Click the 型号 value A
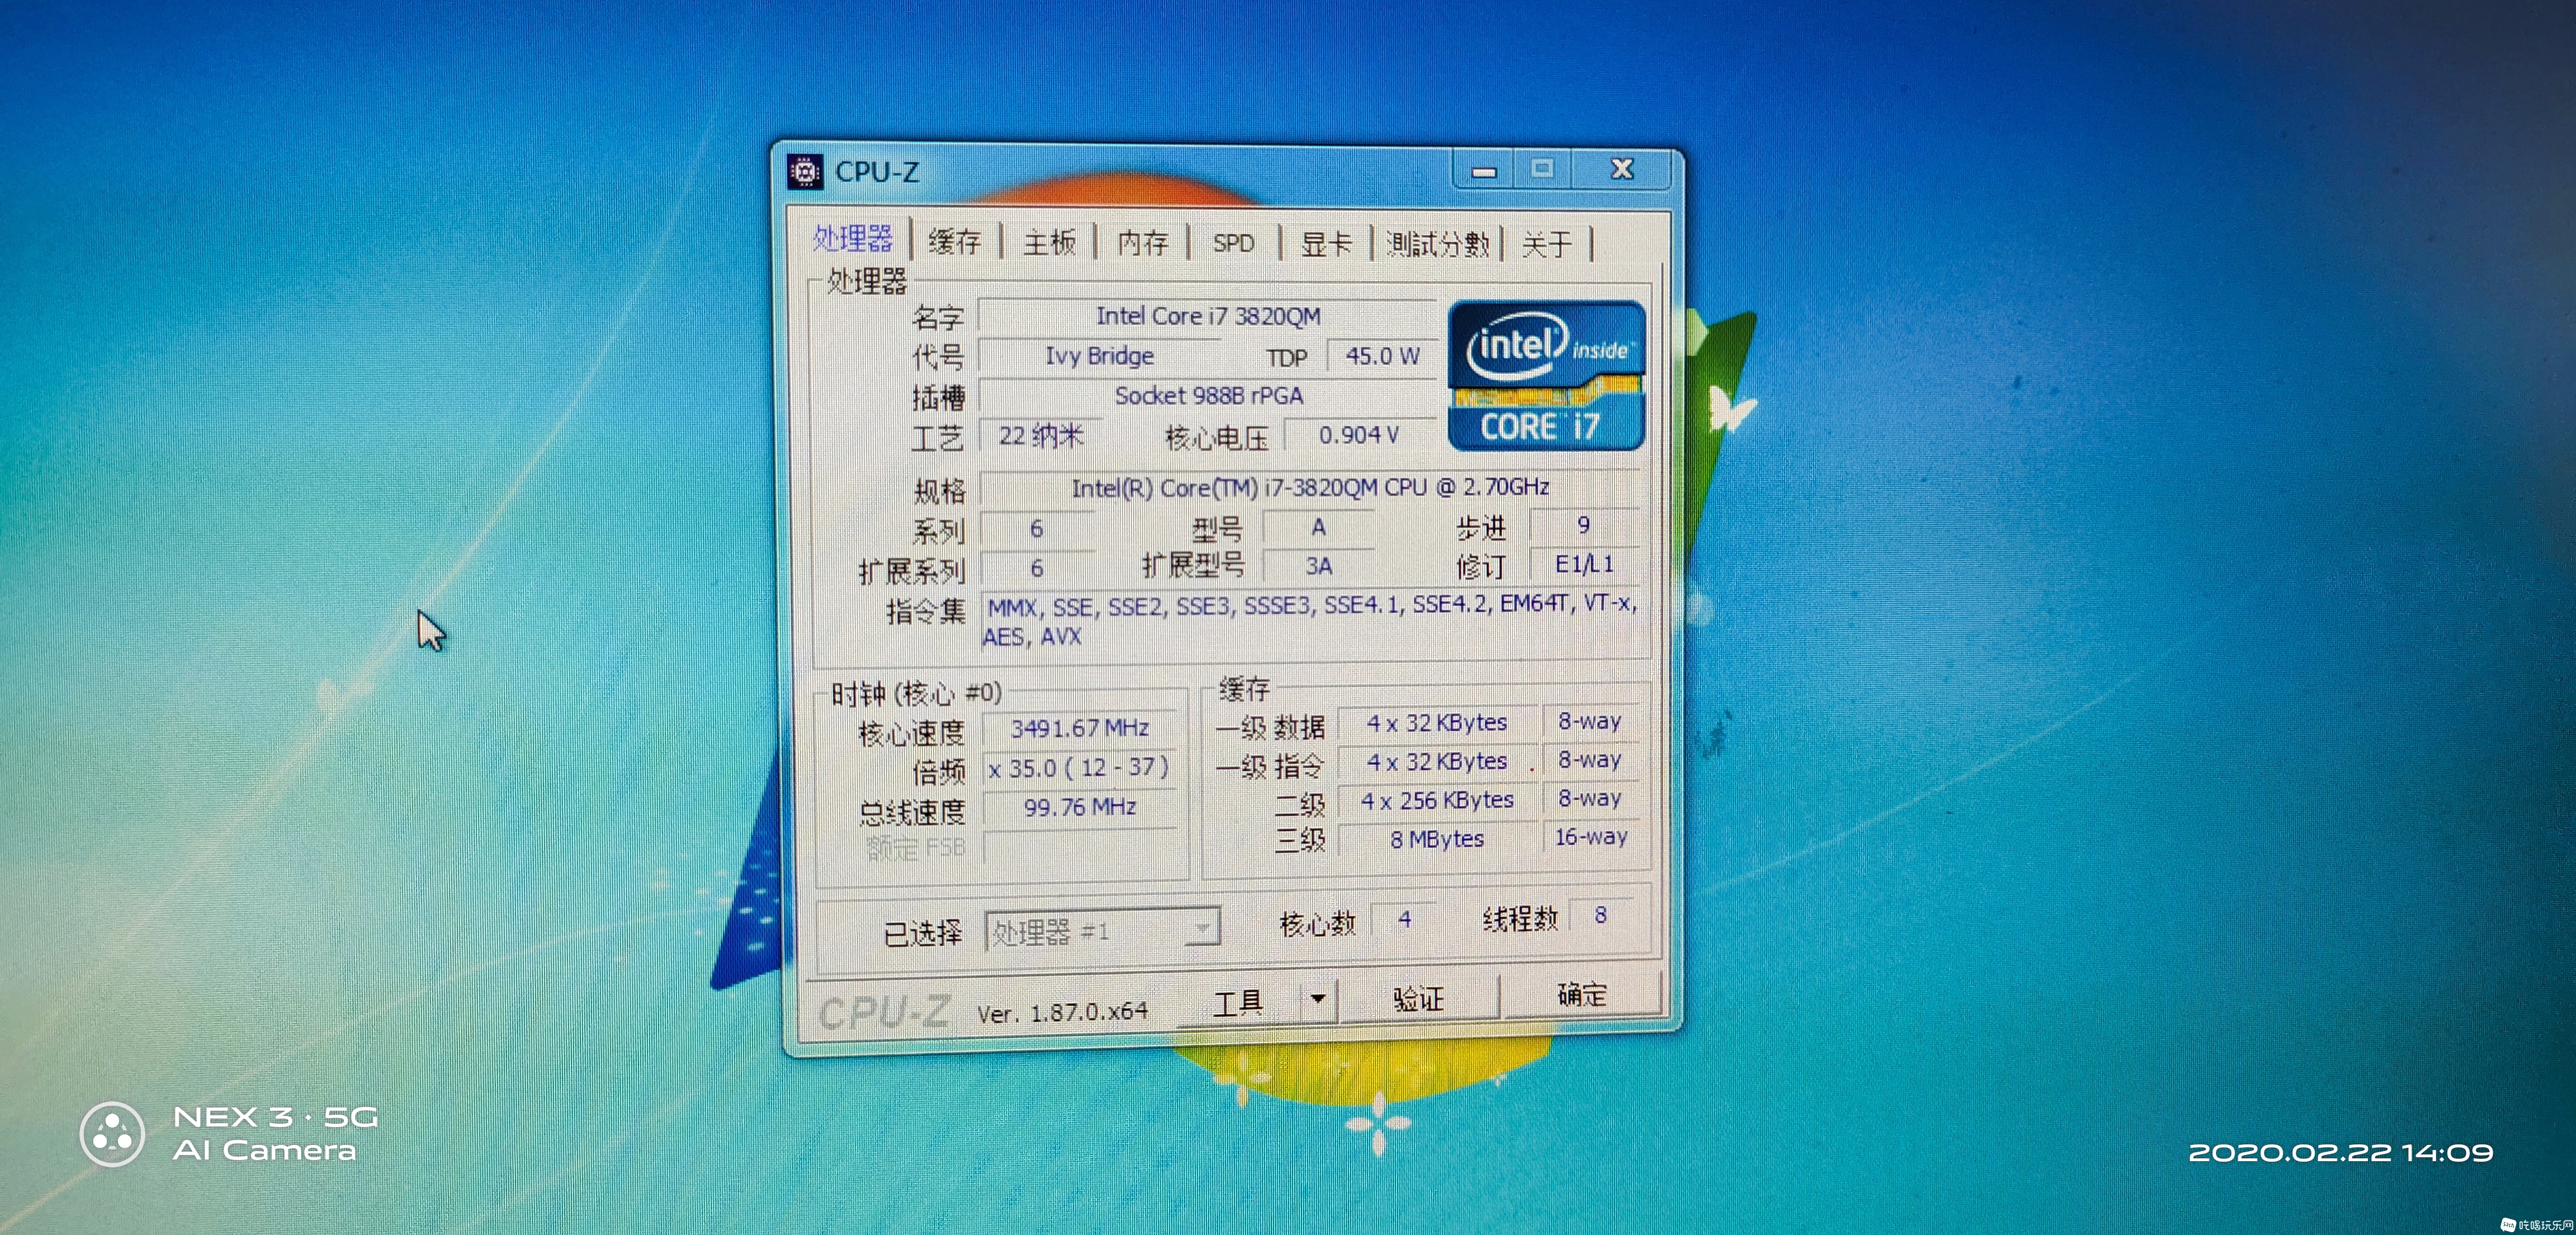 pyautogui.click(x=1318, y=526)
